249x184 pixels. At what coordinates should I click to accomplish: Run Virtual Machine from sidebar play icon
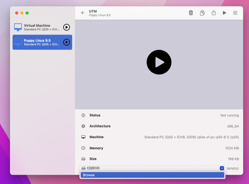(x=66, y=27)
